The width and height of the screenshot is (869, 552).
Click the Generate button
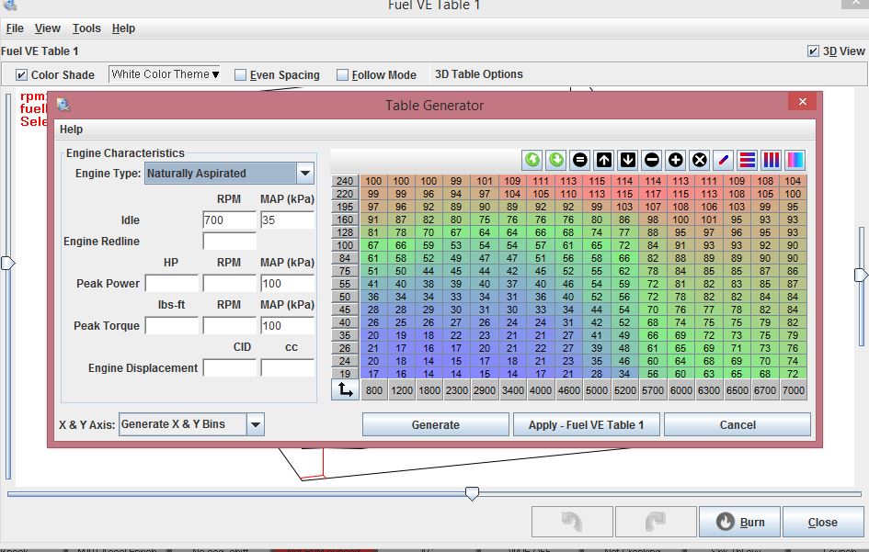435,424
